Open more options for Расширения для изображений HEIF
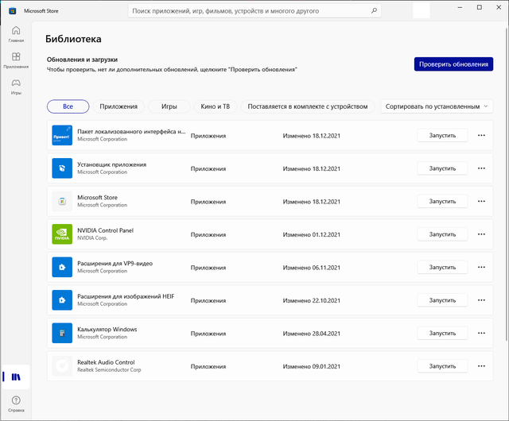This screenshot has height=421, width=509. coord(481,300)
